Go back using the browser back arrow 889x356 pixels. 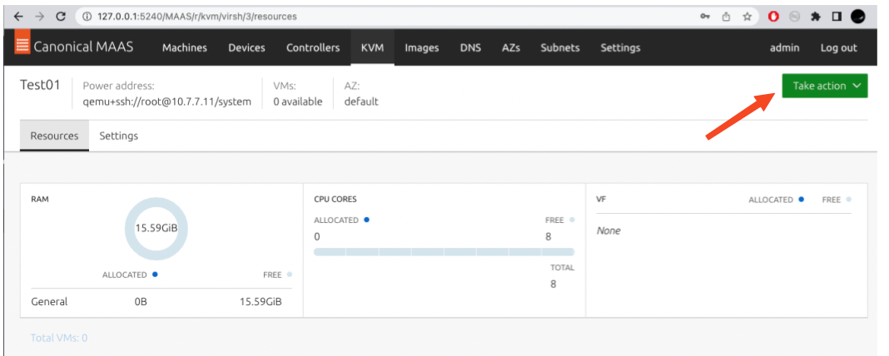click(x=18, y=16)
